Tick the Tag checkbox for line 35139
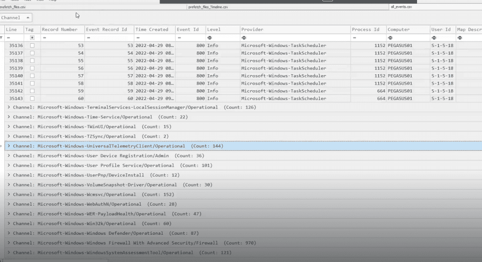 click(x=32, y=68)
